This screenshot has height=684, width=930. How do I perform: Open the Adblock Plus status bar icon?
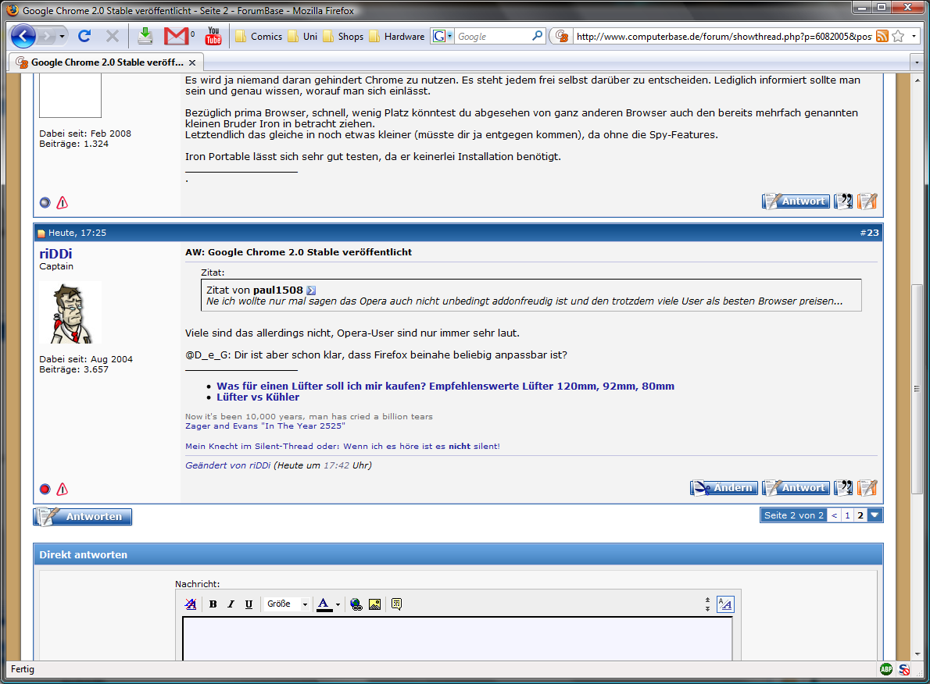click(886, 669)
